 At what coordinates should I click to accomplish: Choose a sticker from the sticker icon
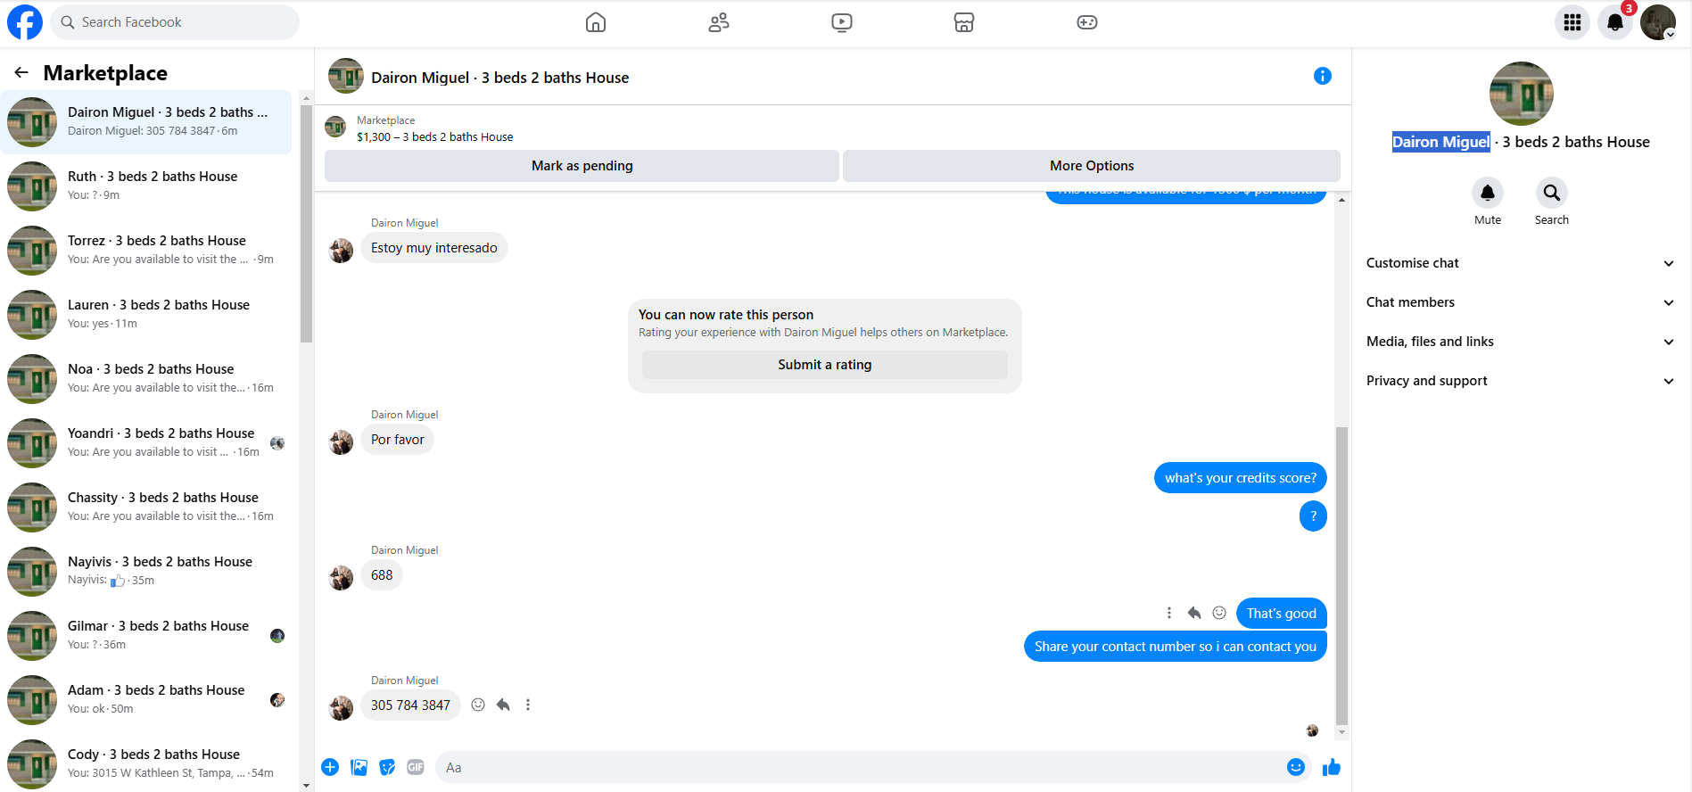point(387,767)
